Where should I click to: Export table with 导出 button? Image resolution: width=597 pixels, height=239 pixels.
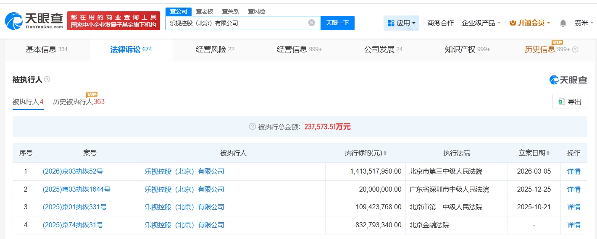coord(570,101)
